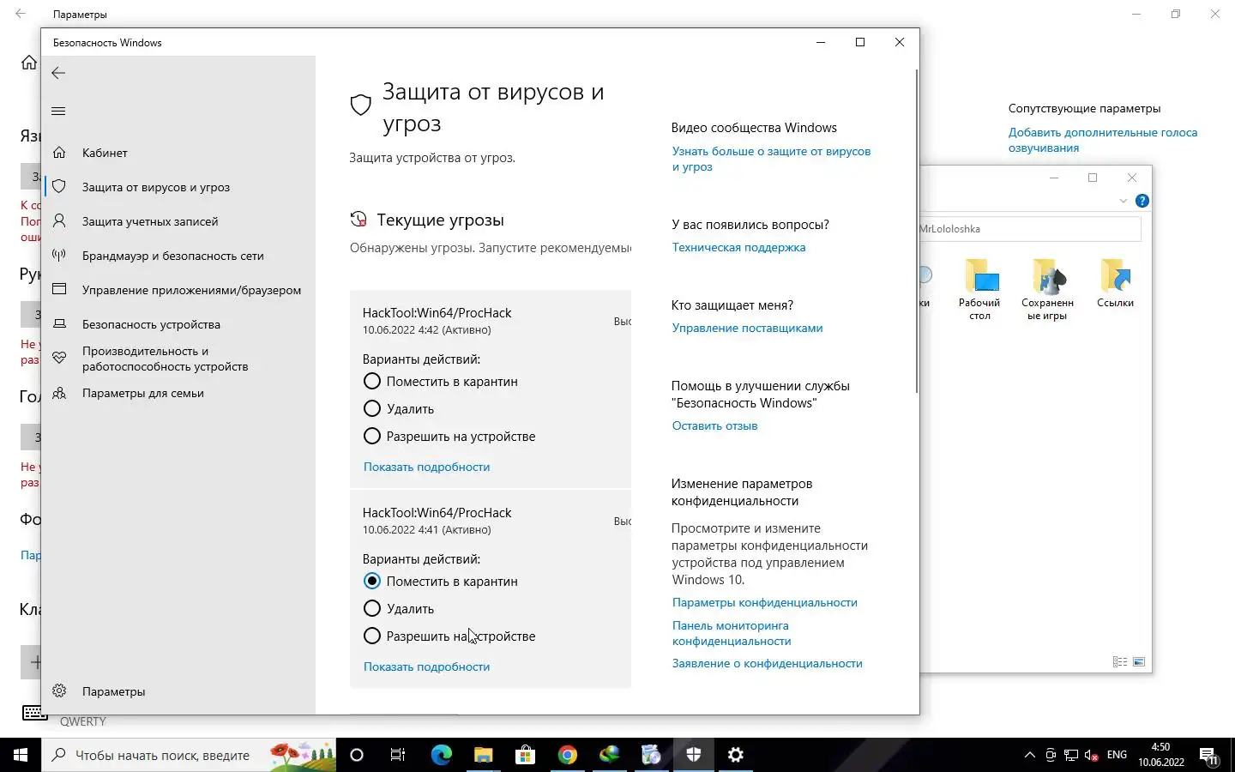Click the family options people icon
Screen dimensions: 1235x772
click(59, 393)
